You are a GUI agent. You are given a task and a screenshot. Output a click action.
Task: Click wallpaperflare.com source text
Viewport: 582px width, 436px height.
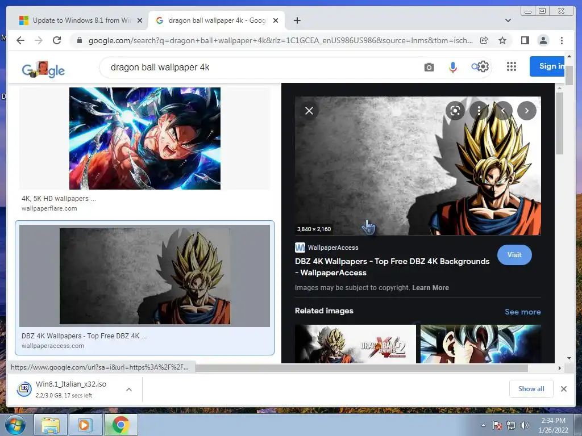click(49, 208)
